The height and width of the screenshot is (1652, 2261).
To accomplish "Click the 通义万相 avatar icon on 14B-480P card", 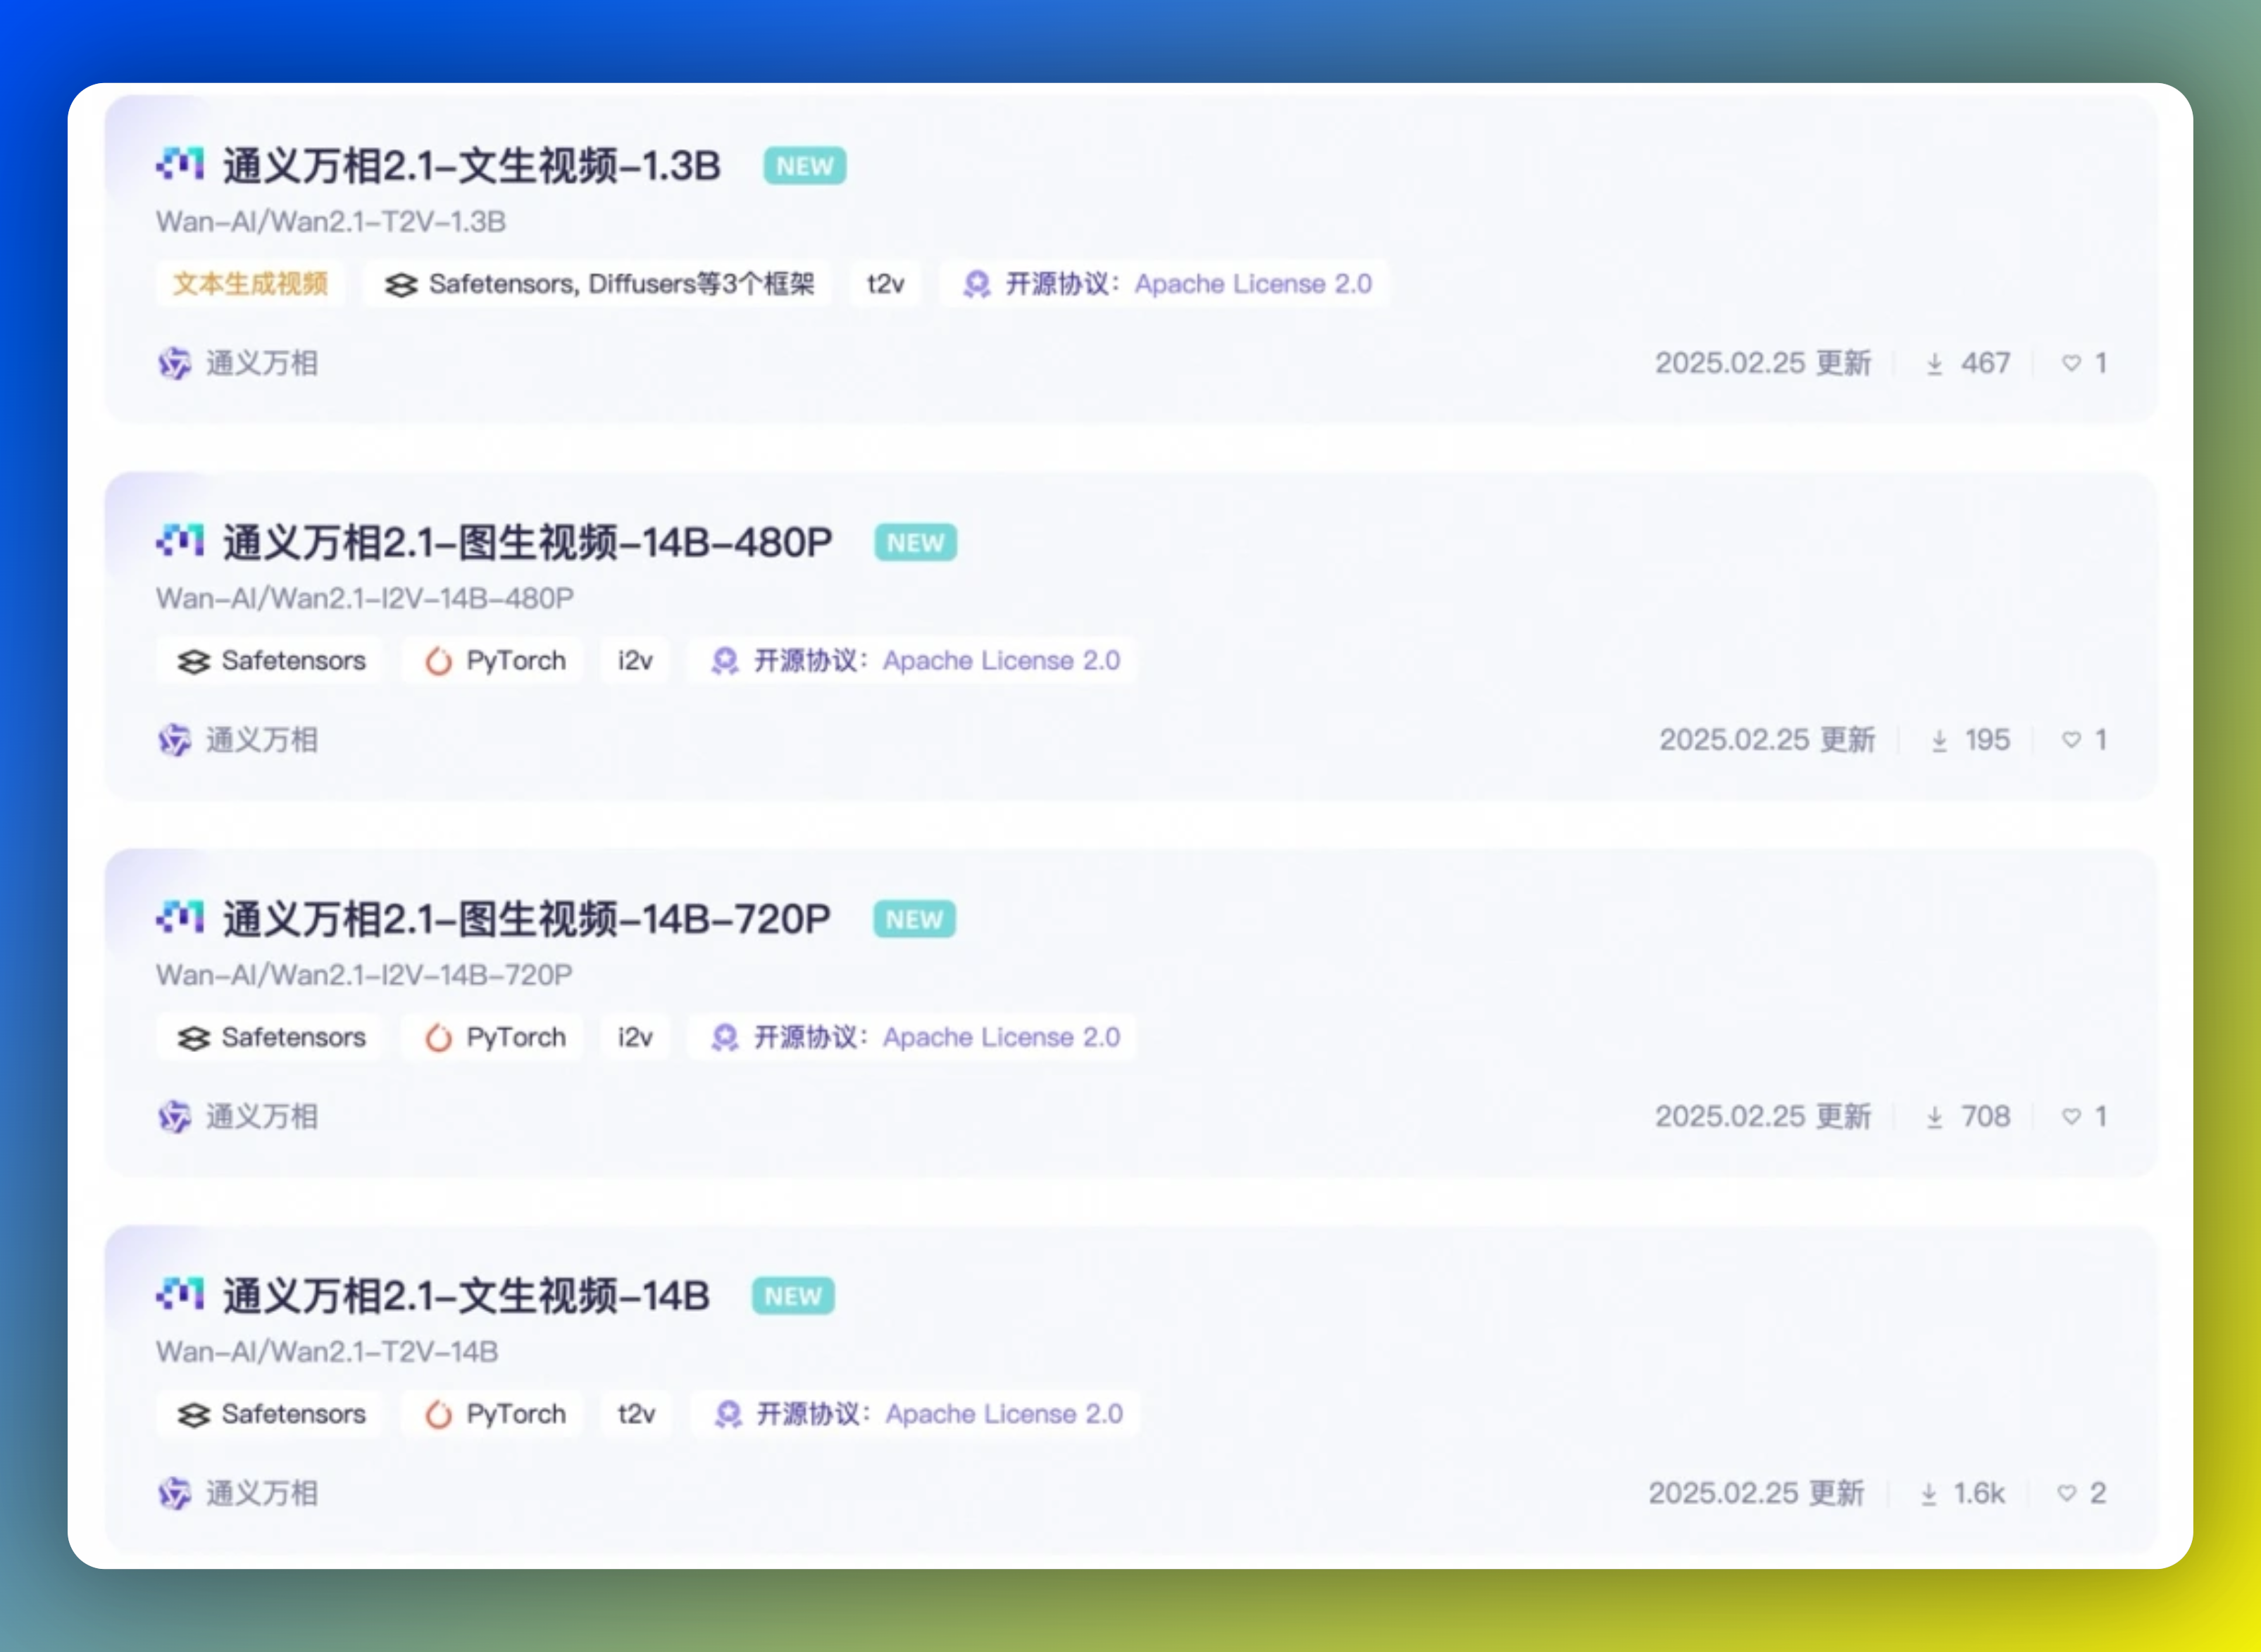I will click(x=174, y=741).
